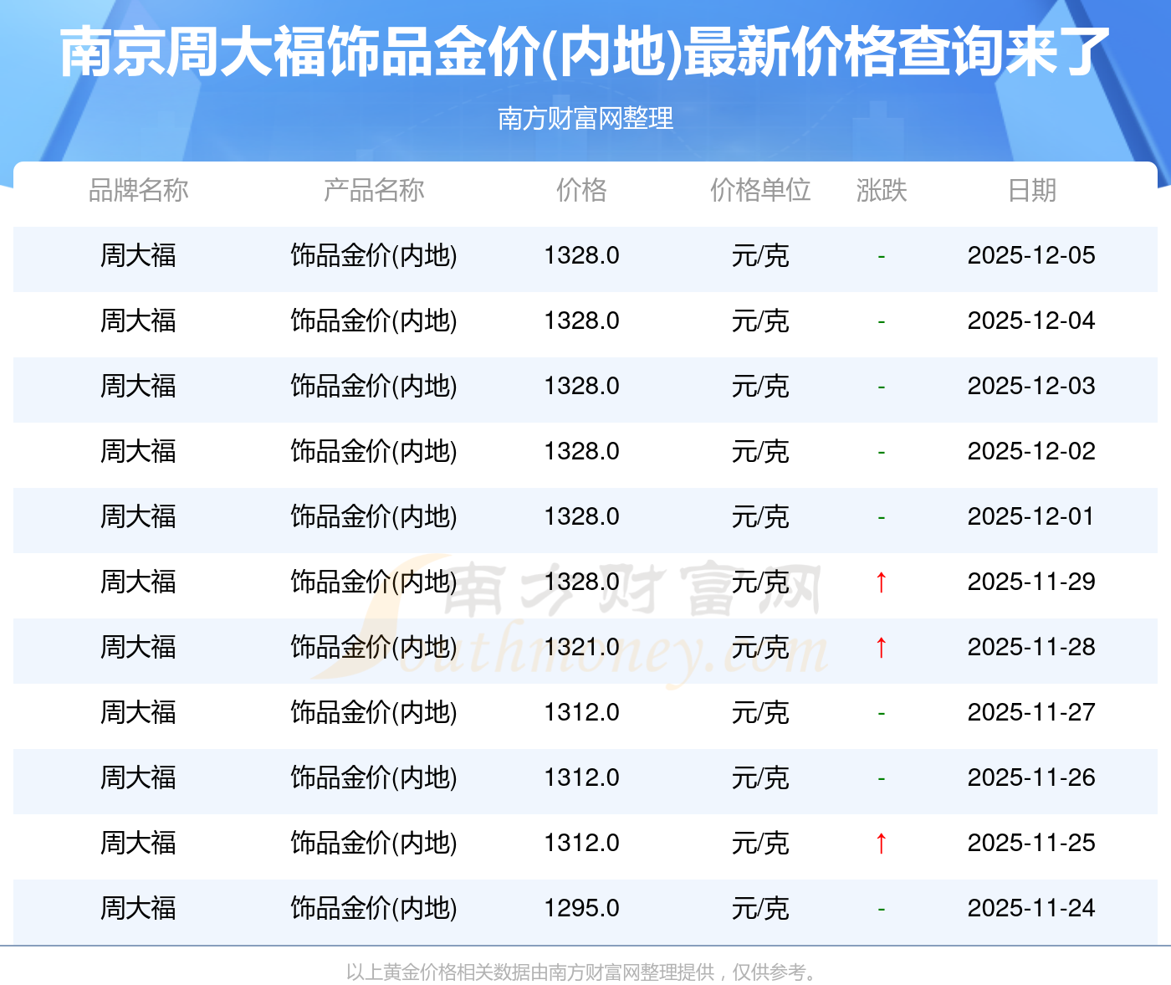This screenshot has width=1171, height=985.
Task: Select the date 2025-11-24
Action: [1031, 908]
